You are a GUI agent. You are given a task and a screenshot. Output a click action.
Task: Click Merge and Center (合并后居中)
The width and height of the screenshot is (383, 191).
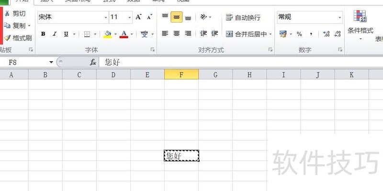click(x=246, y=34)
